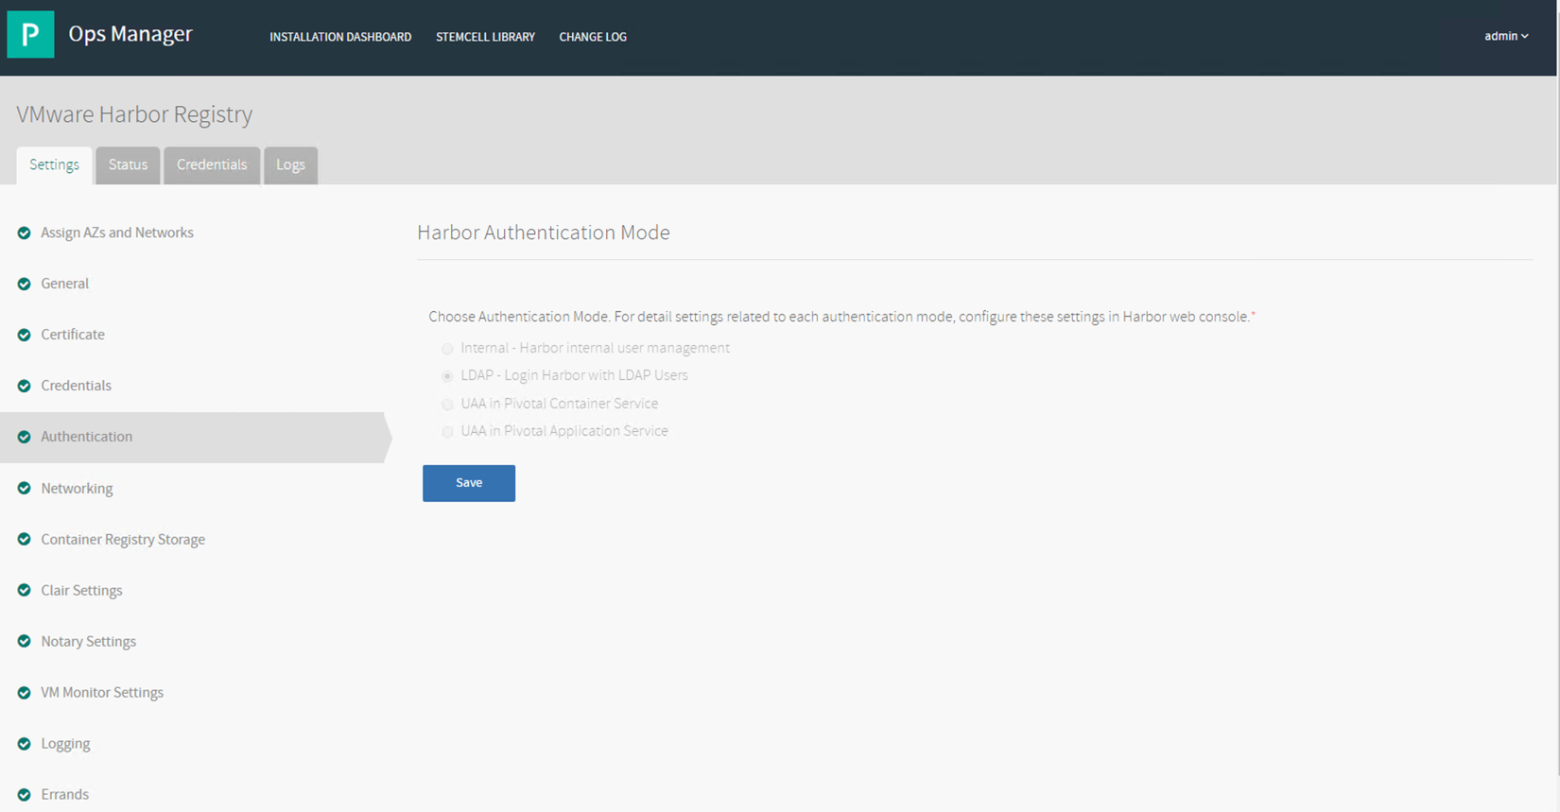1560x812 pixels.
Task: Select LDAP login radio button
Action: click(x=447, y=376)
